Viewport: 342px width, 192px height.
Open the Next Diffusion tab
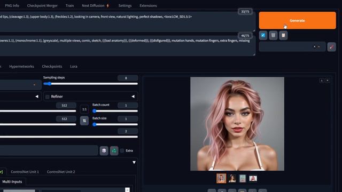(95, 6)
